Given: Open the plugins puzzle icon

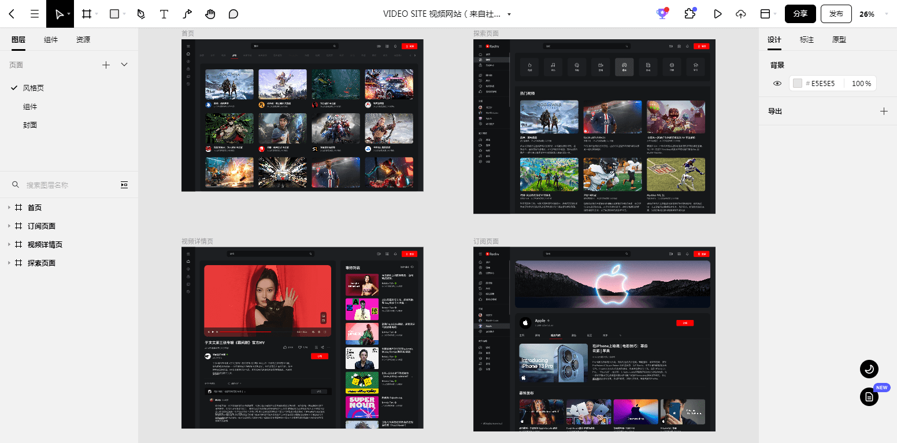Looking at the screenshot, I should pyautogui.click(x=690, y=14).
